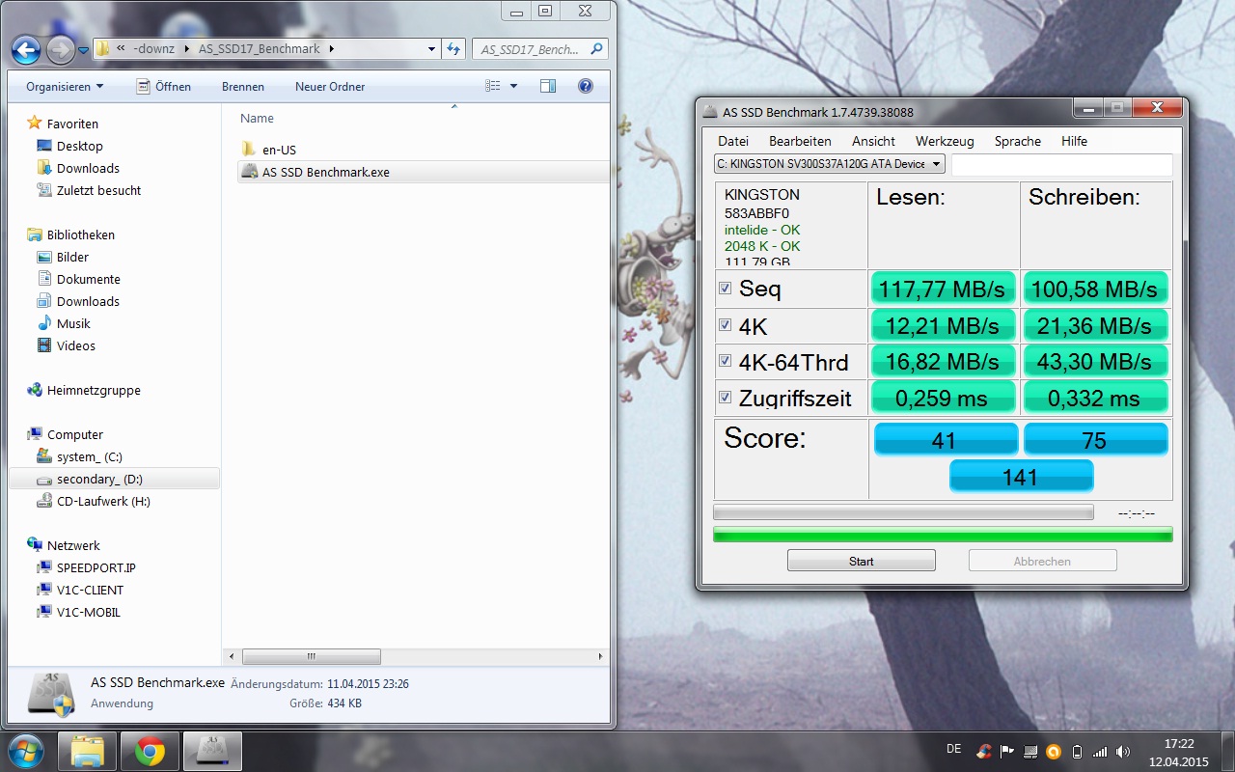
Task: Open the Bilder library
Action: point(72,257)
